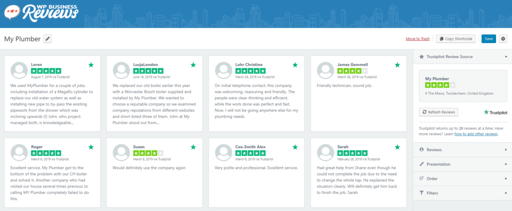The height and width of the screenshot is (211, 512).
Task: Click My Plumber star rating in sidebar
Action: click(440, 85)
